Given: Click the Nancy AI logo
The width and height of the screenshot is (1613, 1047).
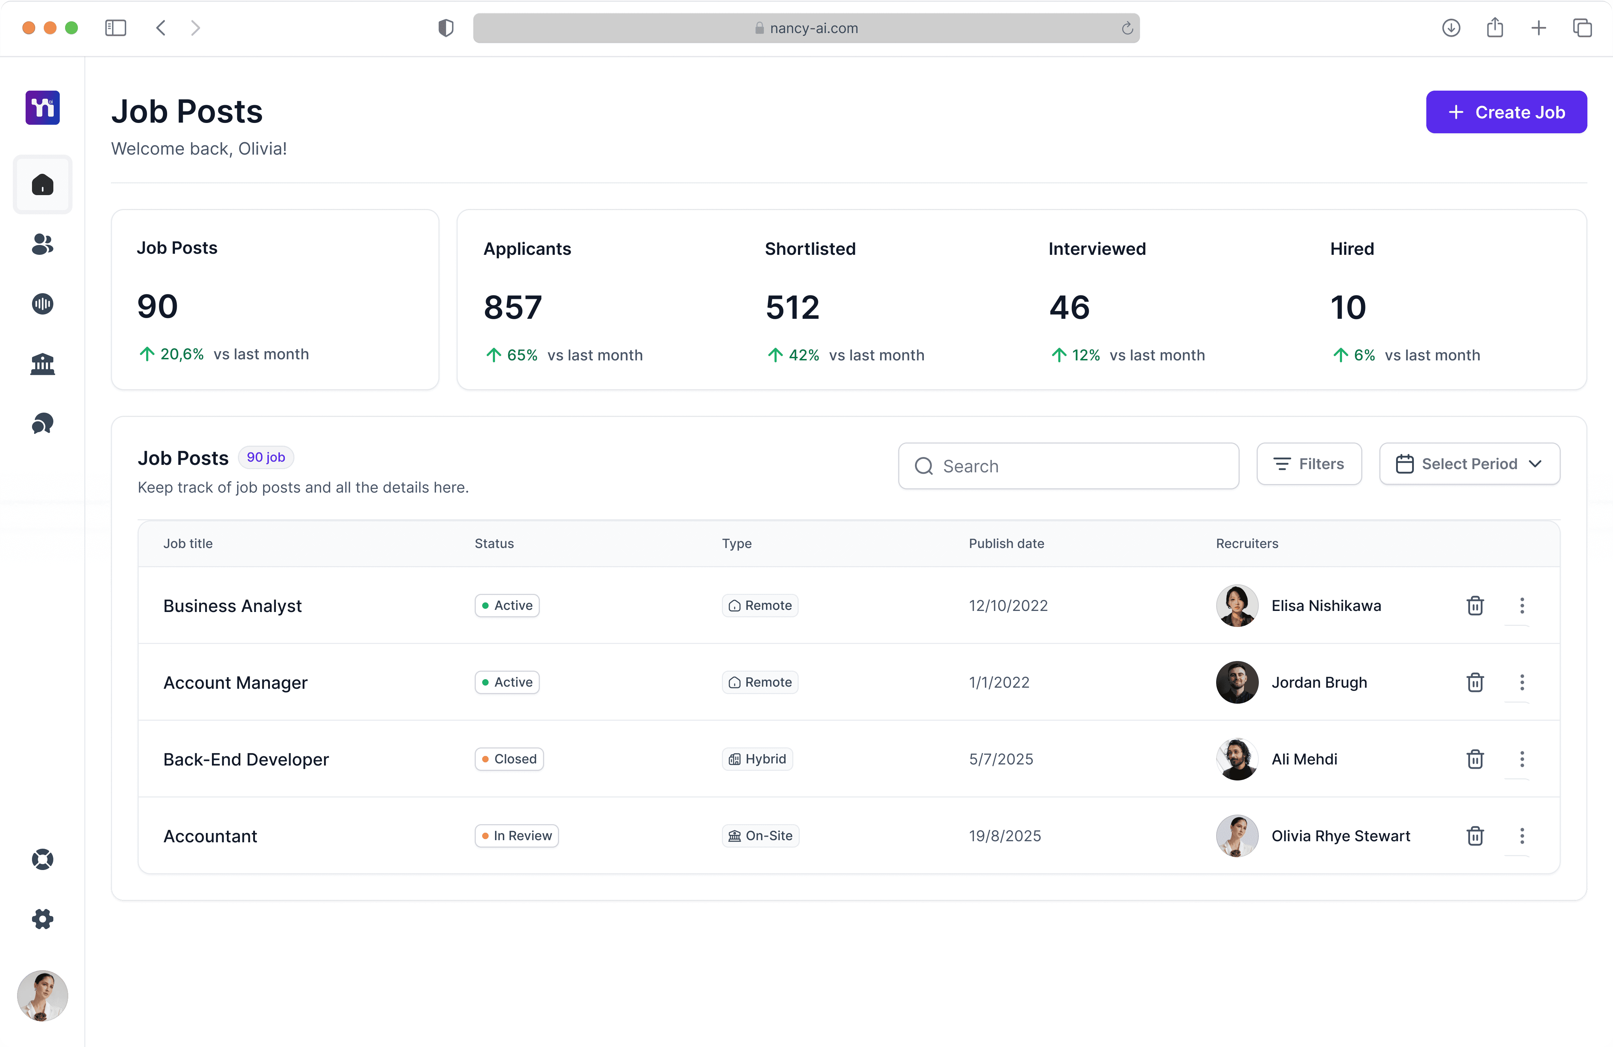Looking at the screenshot, I should click(x=42, y=107).
